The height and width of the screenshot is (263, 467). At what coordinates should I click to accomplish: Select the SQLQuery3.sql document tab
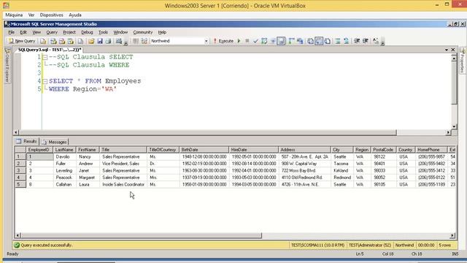click(50, 50)
